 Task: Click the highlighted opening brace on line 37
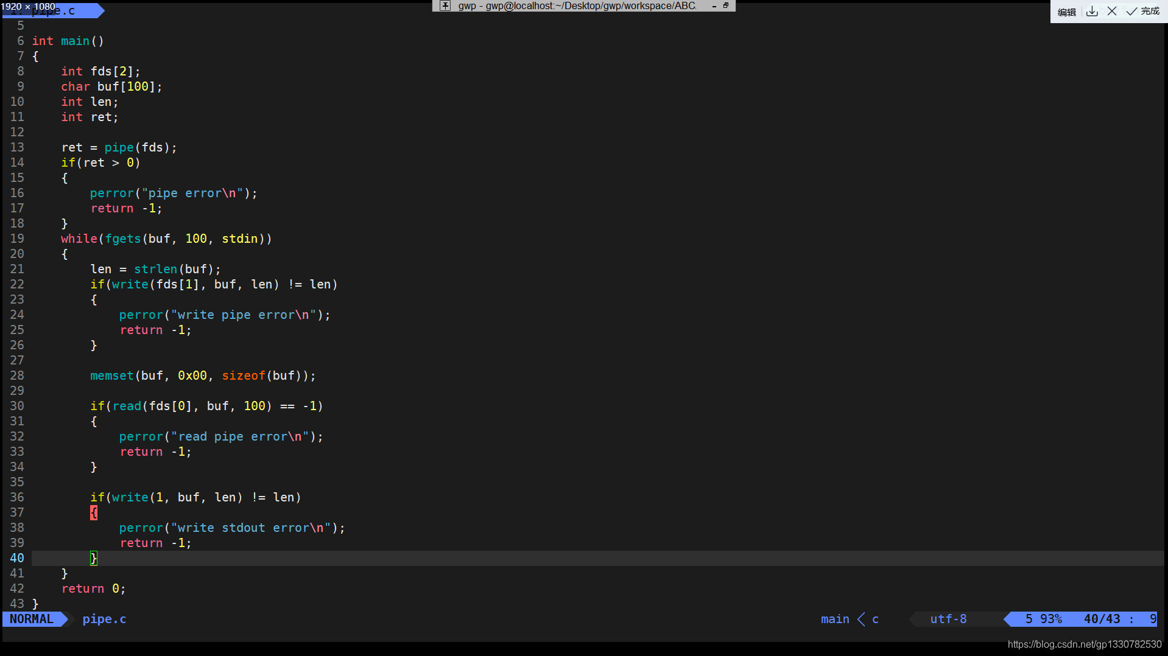[x=94, y=512]
